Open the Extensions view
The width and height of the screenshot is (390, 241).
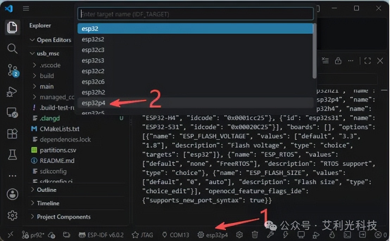pos(12,134)
